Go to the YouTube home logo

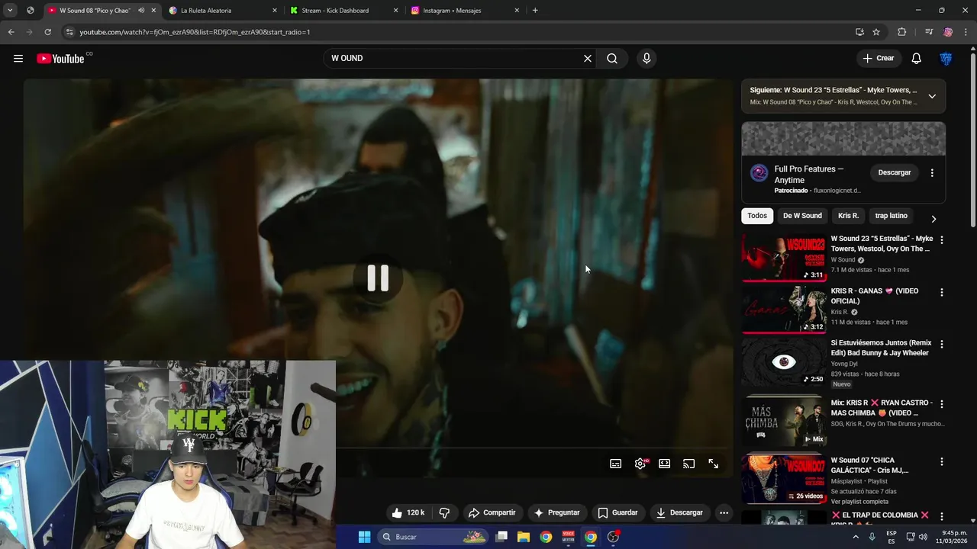[x=60, y=59]
